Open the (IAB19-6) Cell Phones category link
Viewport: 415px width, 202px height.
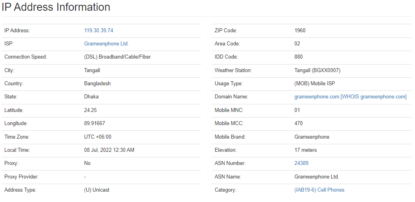pyautogui.click(x=319, y=190)
